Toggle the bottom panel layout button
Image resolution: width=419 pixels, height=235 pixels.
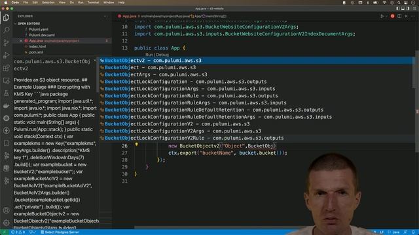(403, 8)
